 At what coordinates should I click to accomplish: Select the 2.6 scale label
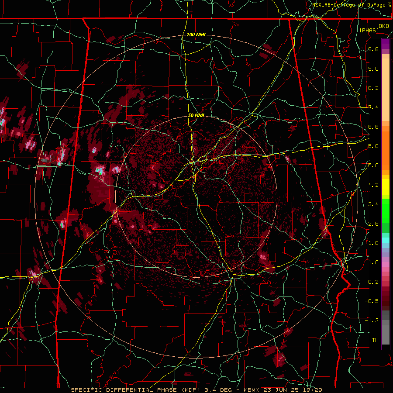(x=373, y=224)
